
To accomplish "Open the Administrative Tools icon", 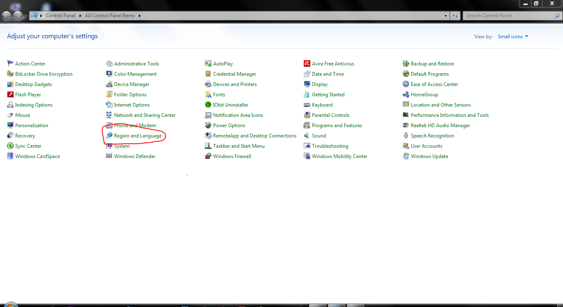I will [x=109, y=63].
